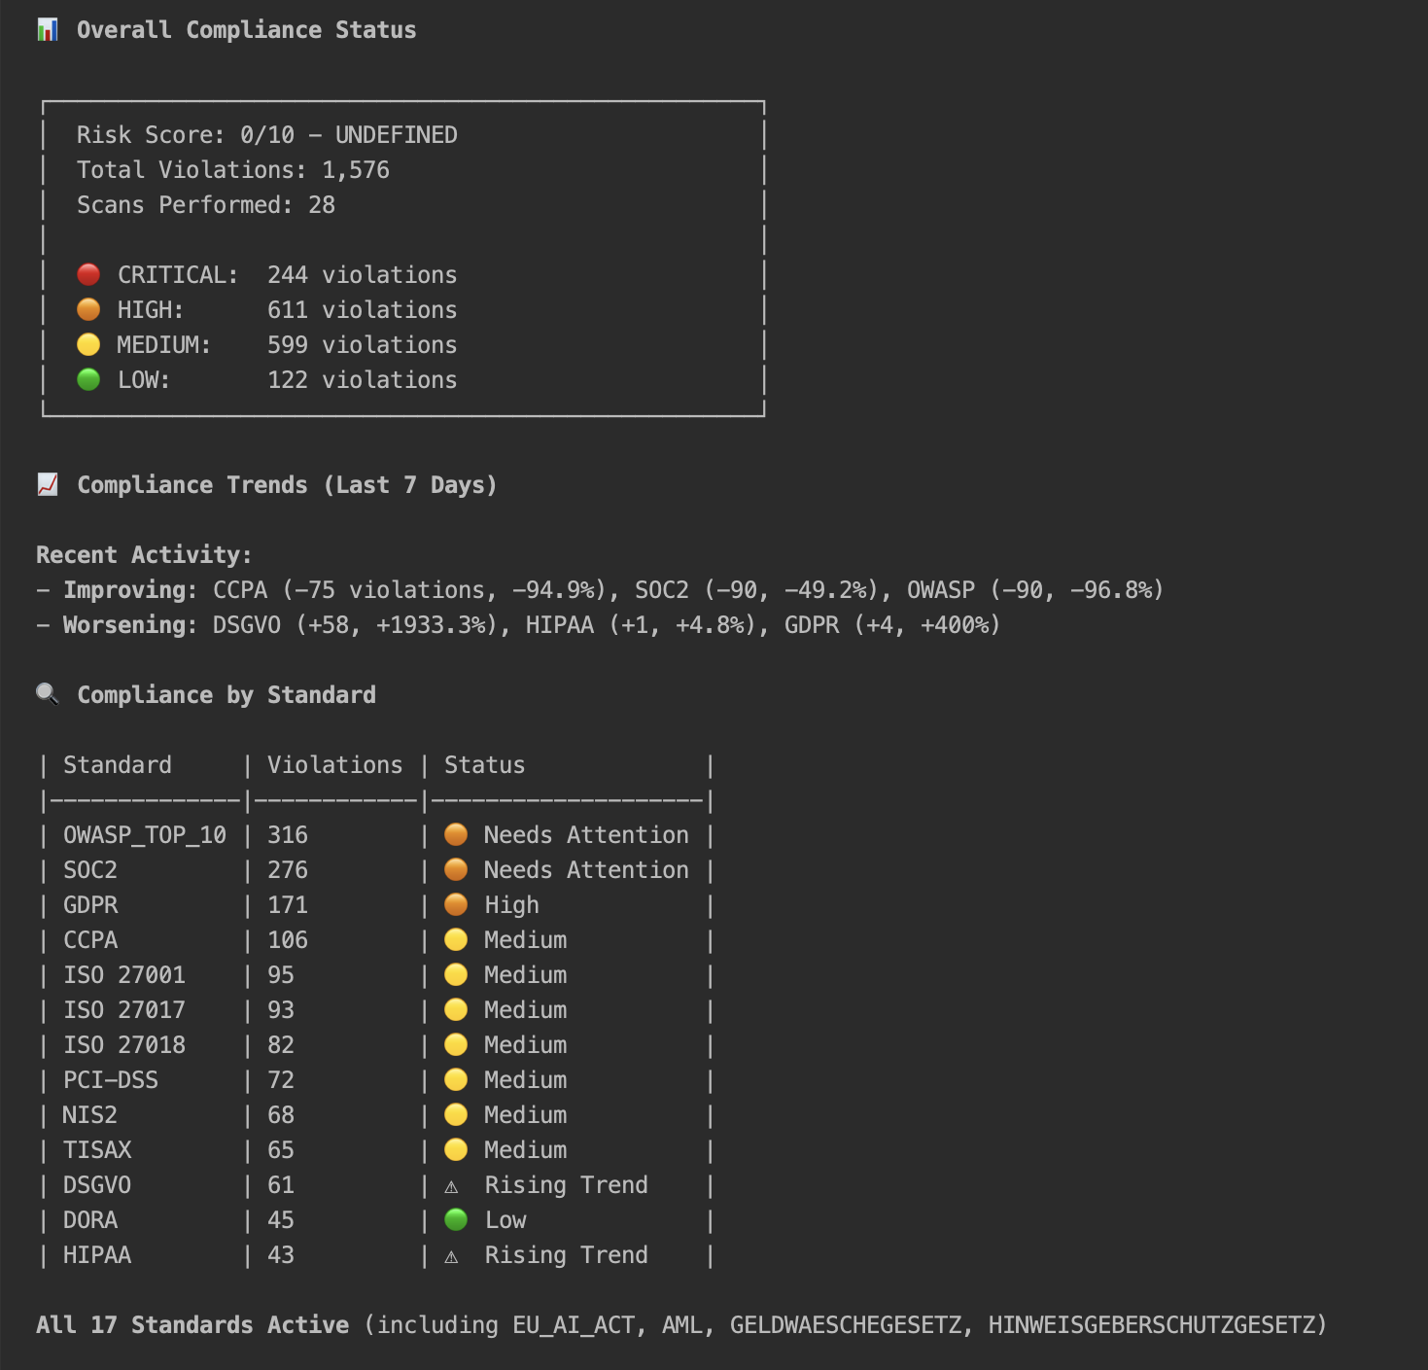Click the red circle next to CRITICAL

click(x=88, y=274)
